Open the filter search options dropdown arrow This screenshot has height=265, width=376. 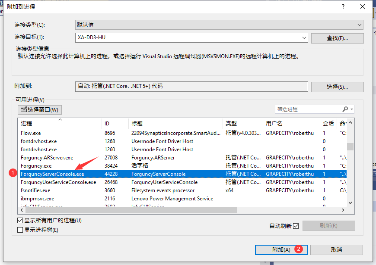(352, 109)
